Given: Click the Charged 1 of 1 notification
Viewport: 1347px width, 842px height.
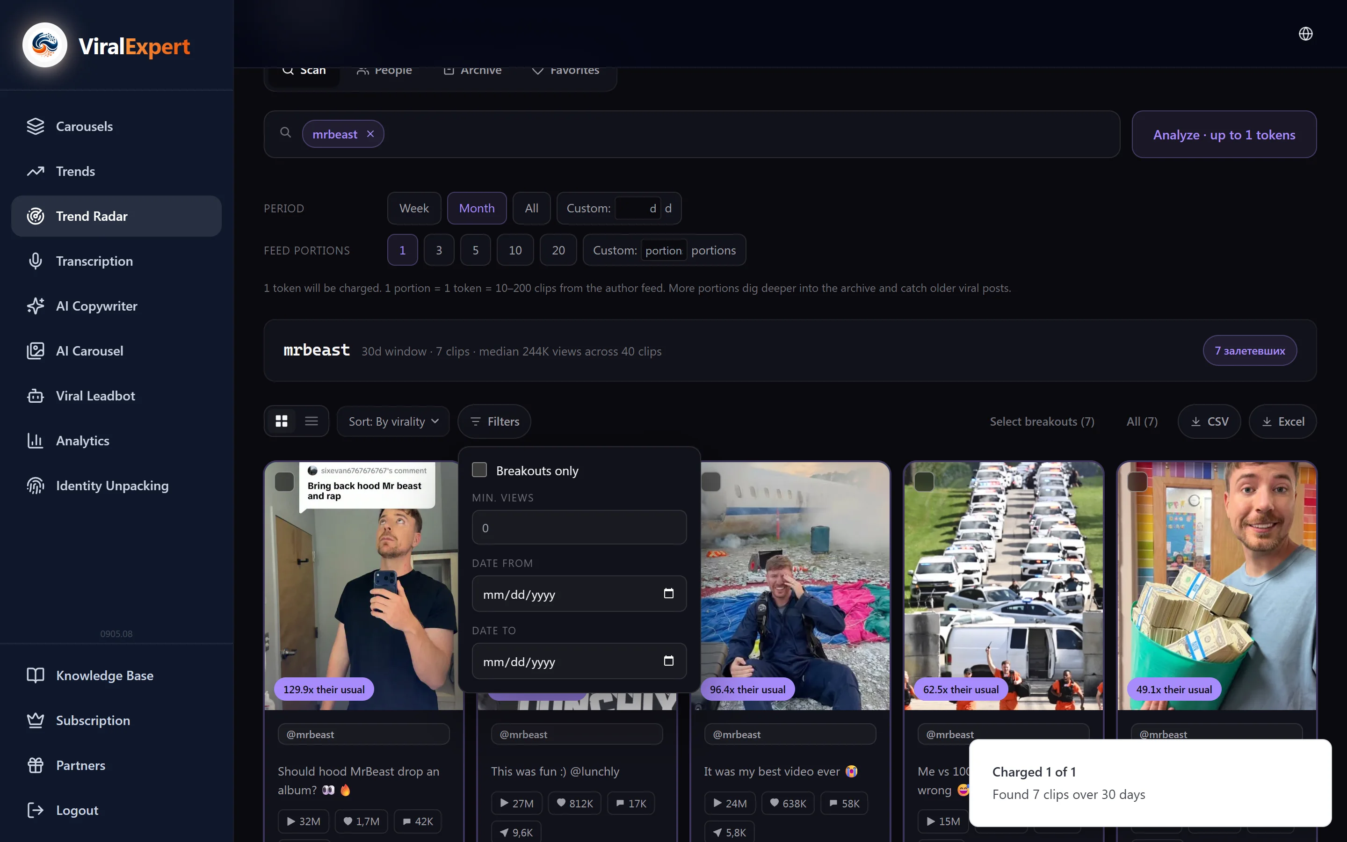Looking at the screenshot, I should click(x=1151, y=783).
